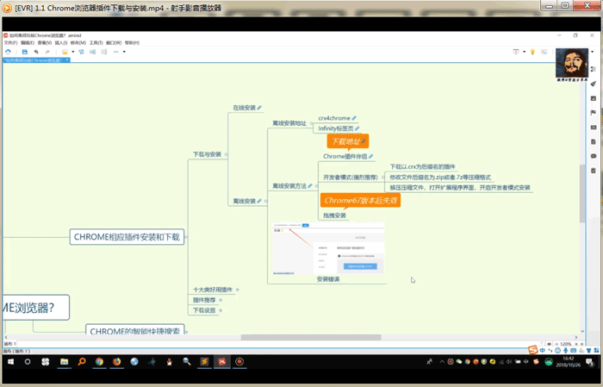Viewport: 603px width, 387px height.
Task: Open the outline panel in right sidebar
Action: pyautogui.click(x=594, y=69)
